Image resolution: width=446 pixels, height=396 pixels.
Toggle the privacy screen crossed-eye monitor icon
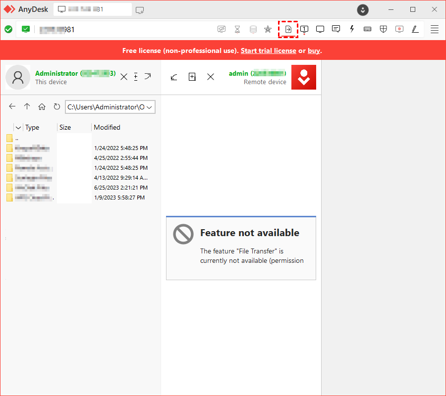click(x=222, y=29)
